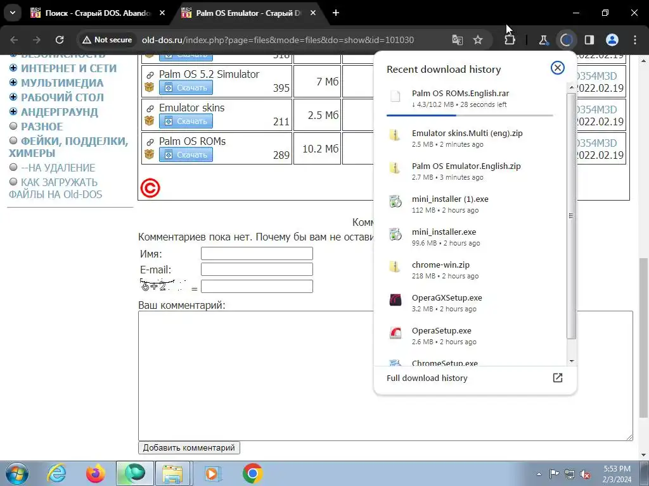Download Emulator skins via Скачать button
Viewport: 649px width, 486px height.
[x=186, y=121]
